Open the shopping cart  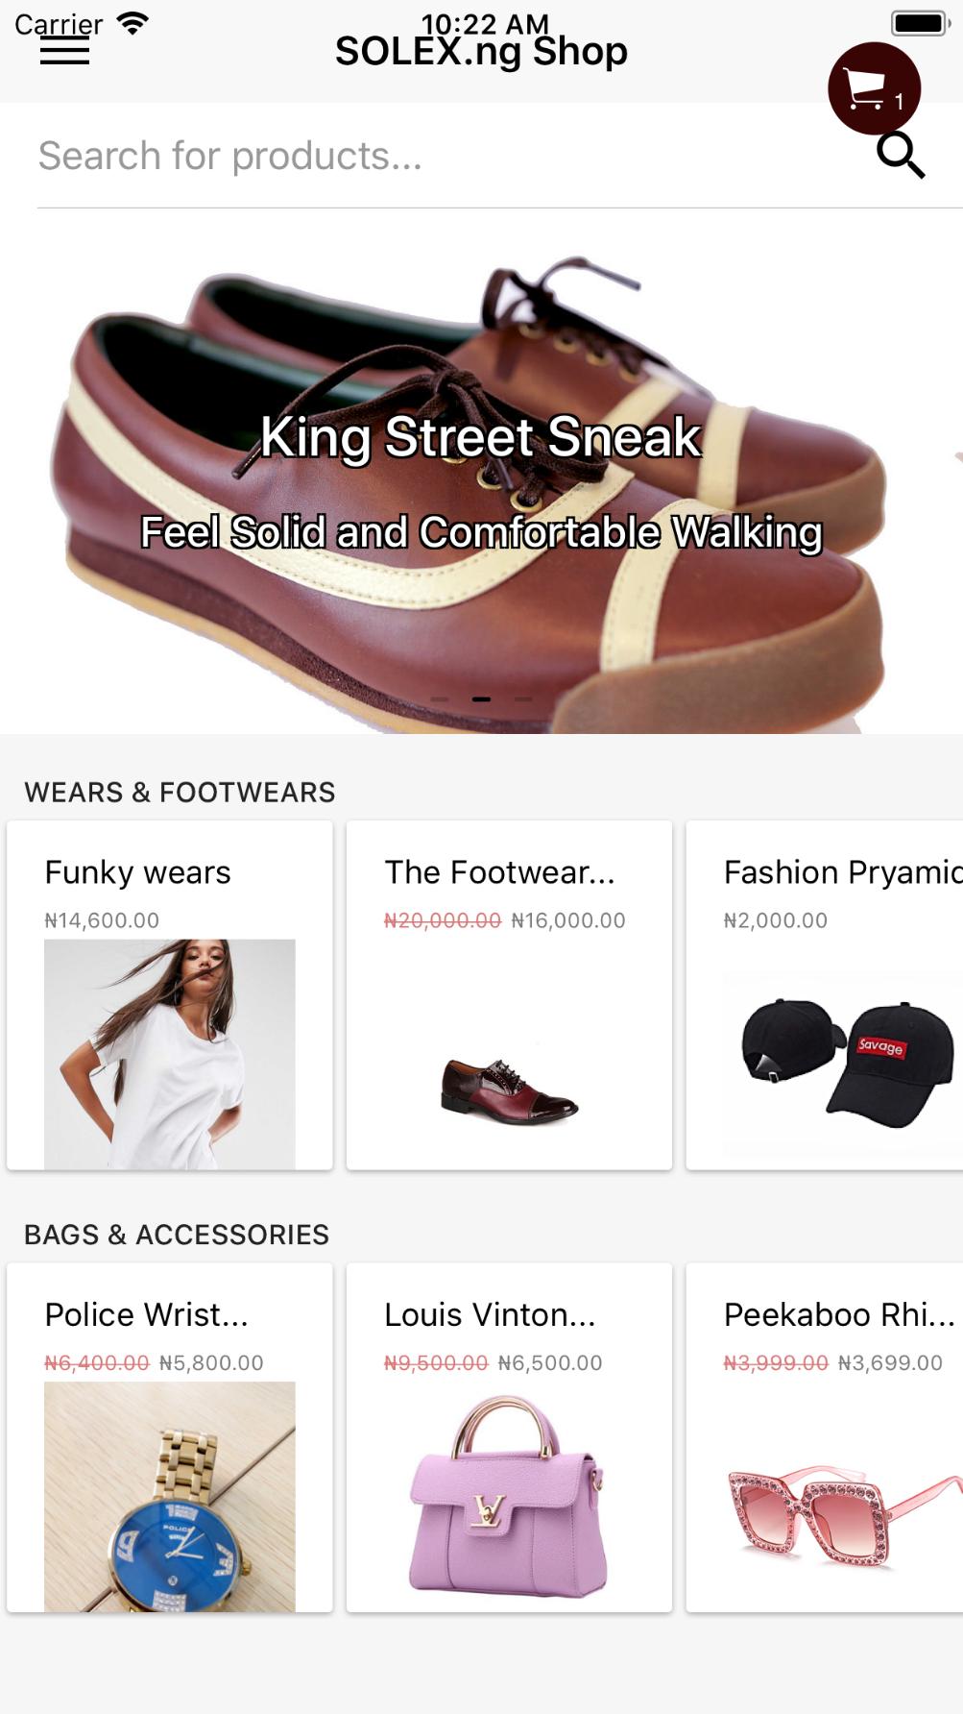tap(874, 88)
